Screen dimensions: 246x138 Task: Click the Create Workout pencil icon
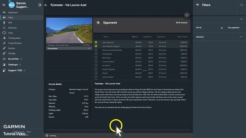(x=4, y=43)
